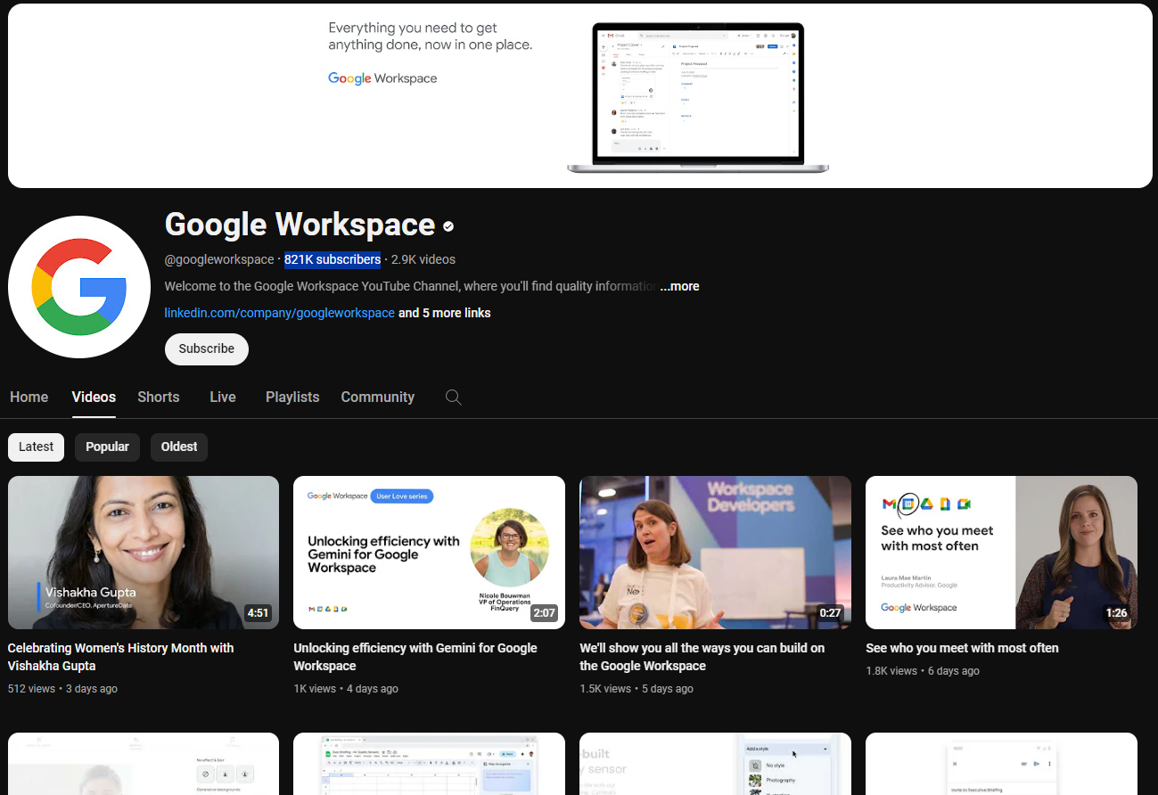Image resolution: width=1158 pixels, height=795 pixels.
Task: Enable the Popular video filter
Action: point(107,447)
